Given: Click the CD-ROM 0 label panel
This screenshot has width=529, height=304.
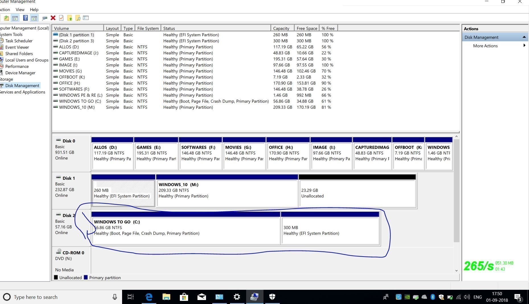Looking at the screenshot, I should pyautogui.click(x=71, y=261).
